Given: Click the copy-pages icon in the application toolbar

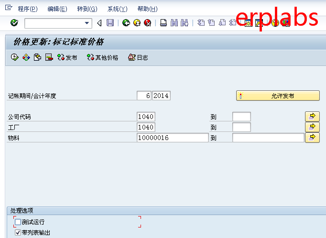Looking at the screenshot, I should [x=37, y=57].
